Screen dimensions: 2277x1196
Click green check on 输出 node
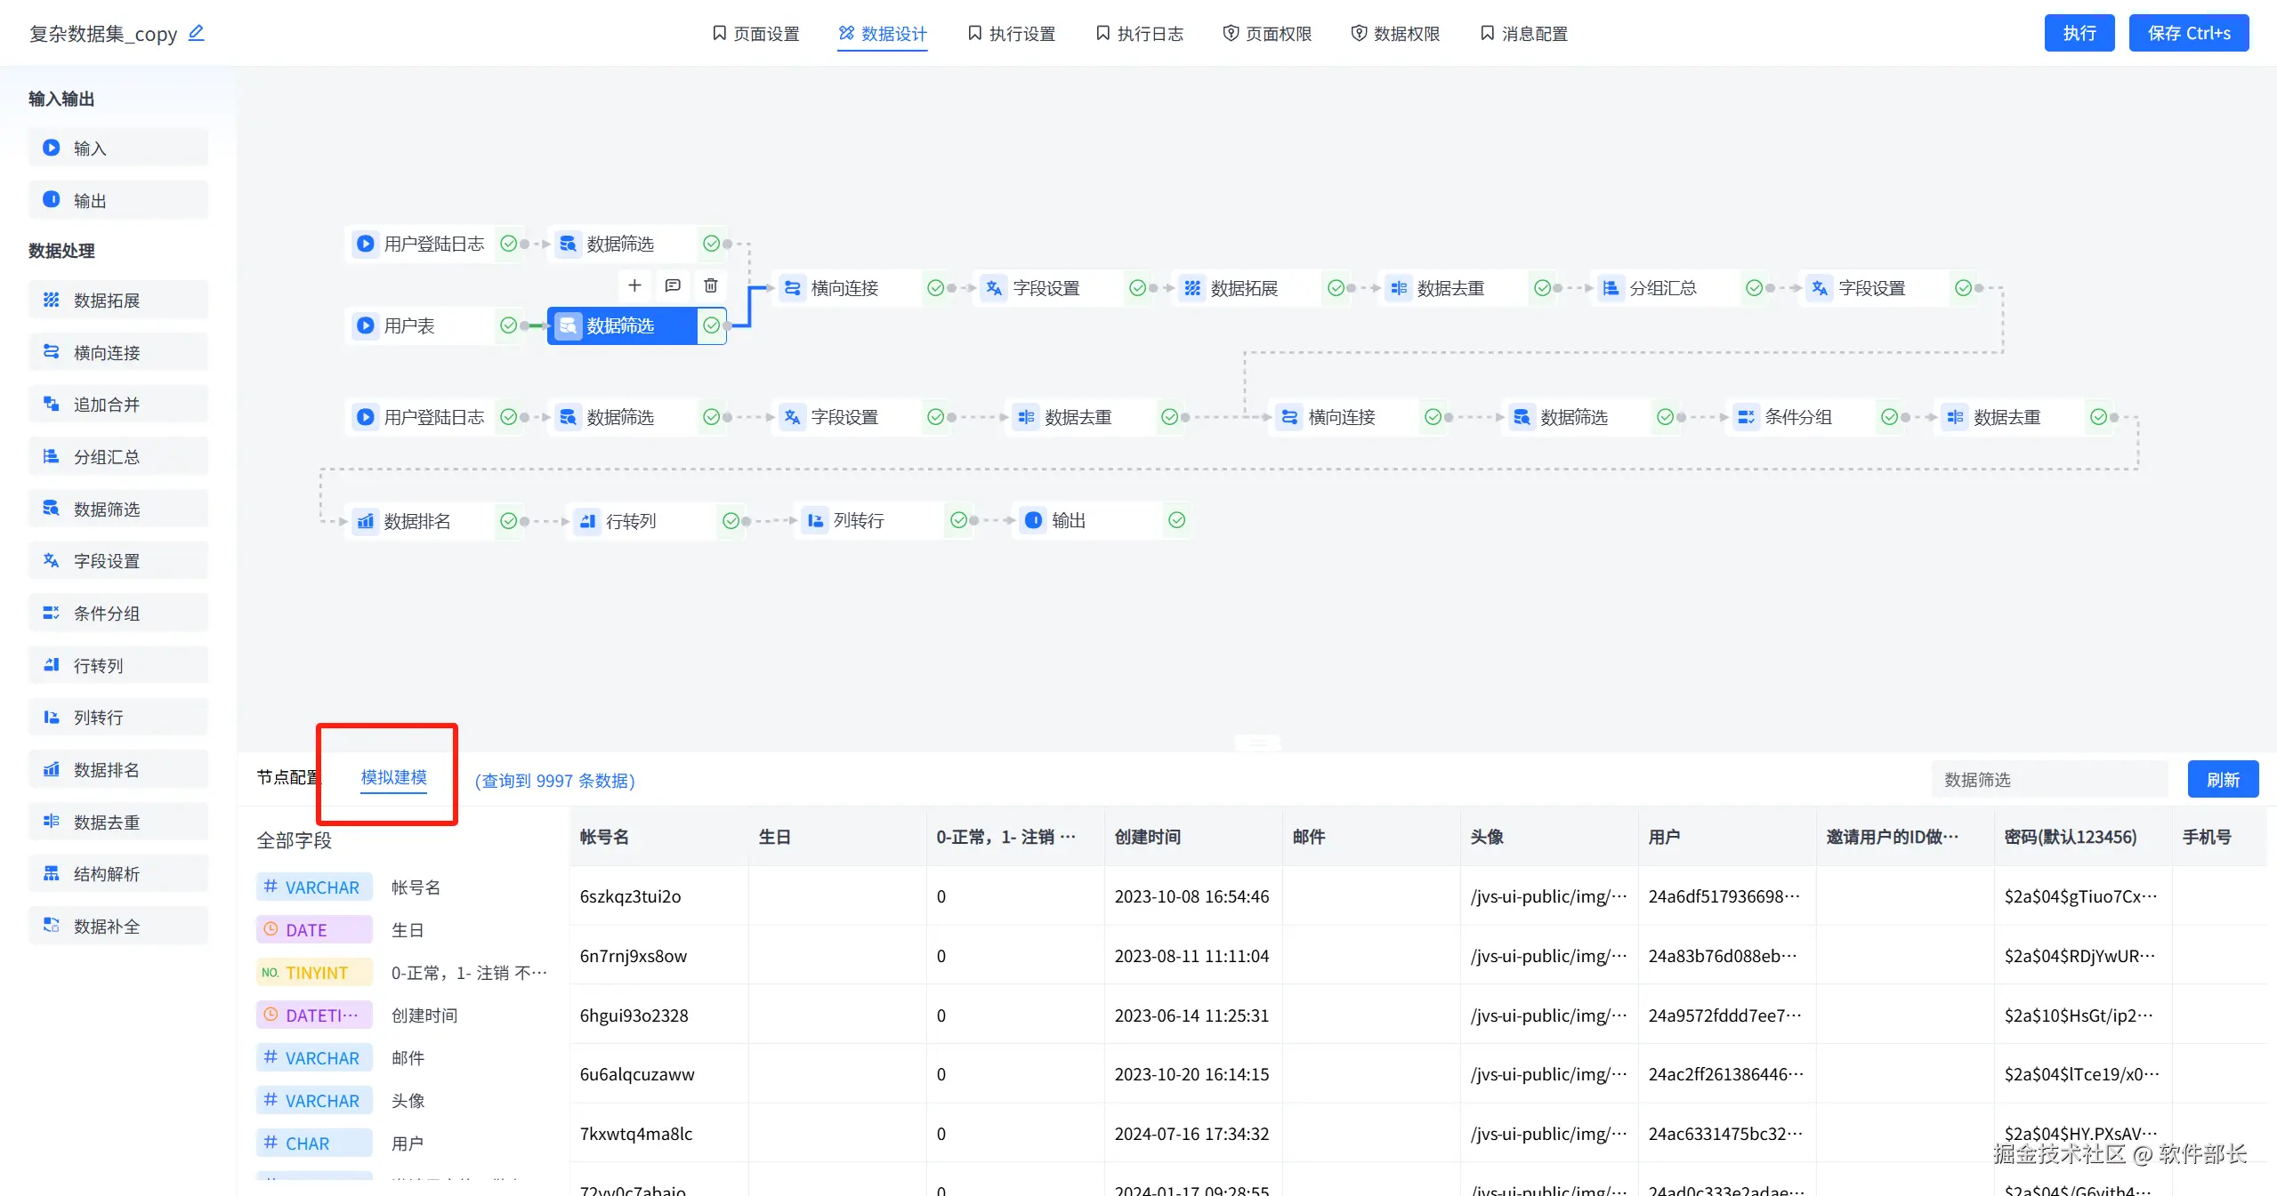coord(1176,520)
